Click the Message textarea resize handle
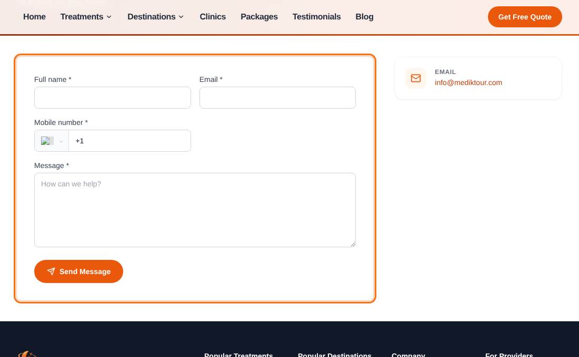This screenshot has width=579, height=357. pos(353,244)
